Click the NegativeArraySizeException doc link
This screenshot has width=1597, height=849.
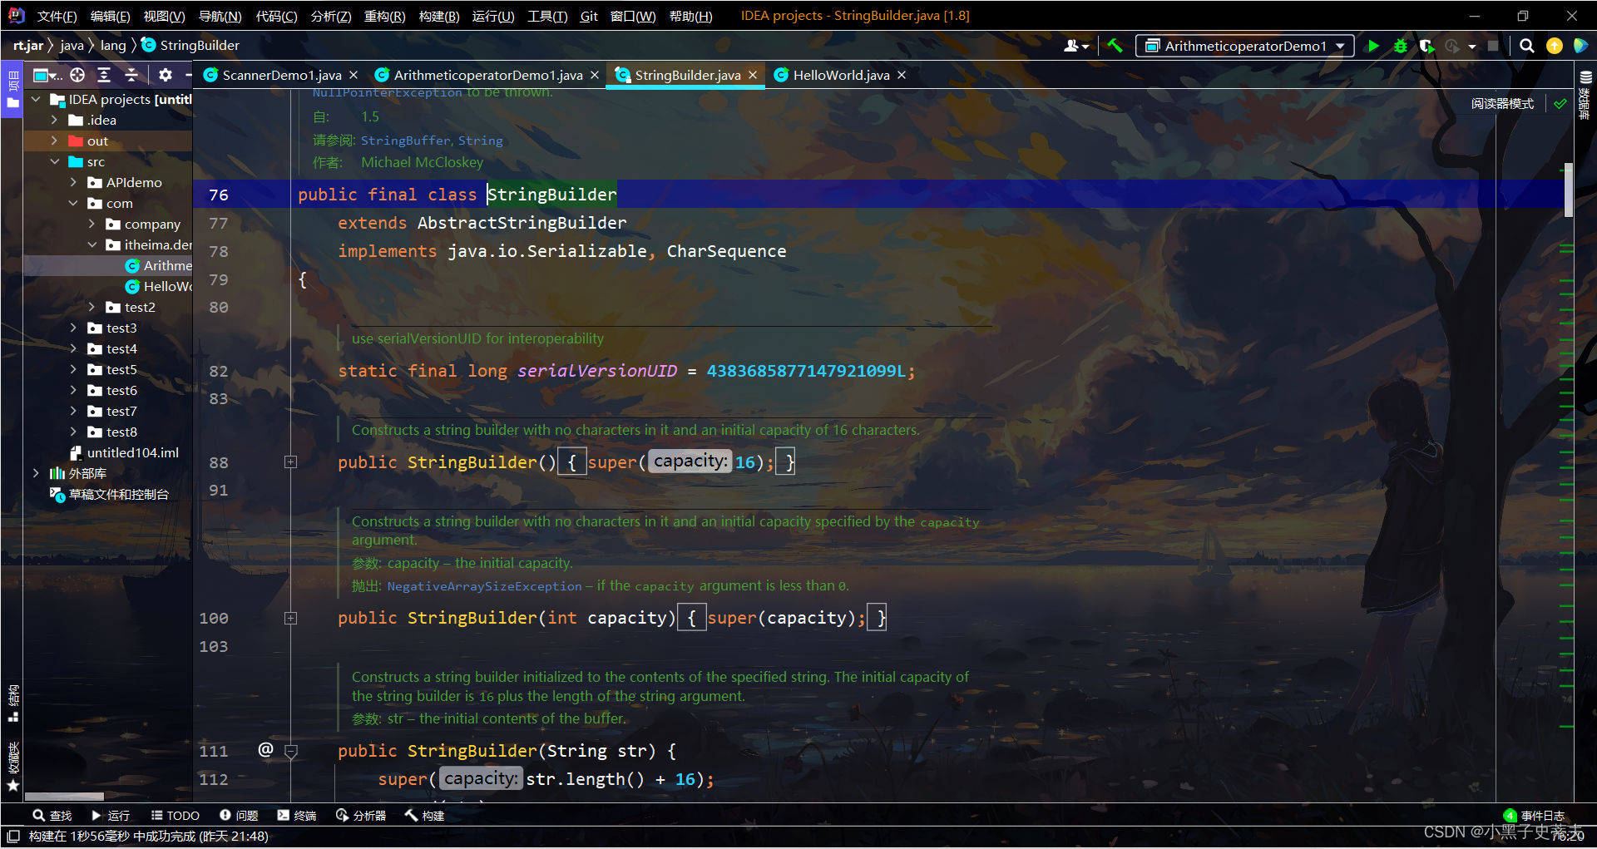tap(484, 586)
